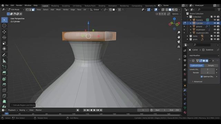Image resolution: width=221 pixels, height=124 pixels.
Task: Open the Playback dropdown
Action: tap(13, 110)
